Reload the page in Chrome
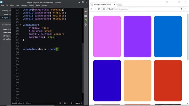Screen dimensions: 189x106 point(99,9)
